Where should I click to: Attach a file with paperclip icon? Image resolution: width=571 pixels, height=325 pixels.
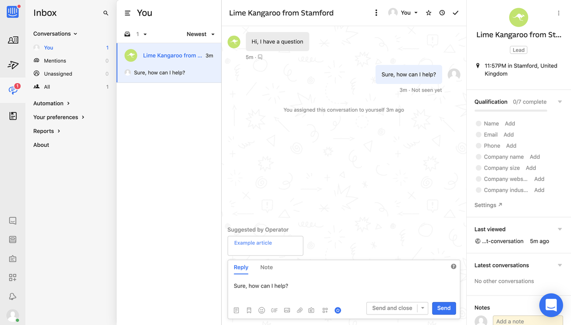coord(300,310)
